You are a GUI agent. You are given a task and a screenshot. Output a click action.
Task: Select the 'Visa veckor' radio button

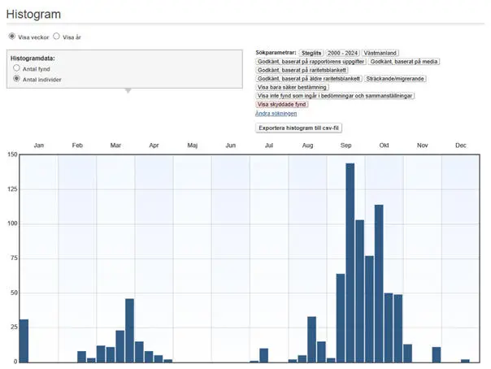point(12,37)
